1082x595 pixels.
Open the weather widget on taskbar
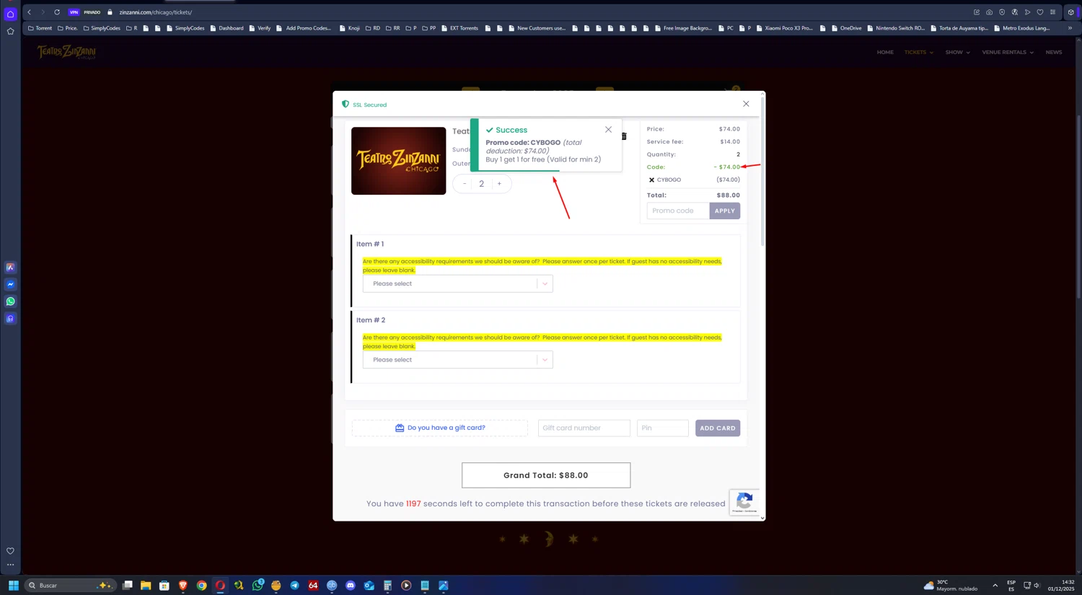951,586
